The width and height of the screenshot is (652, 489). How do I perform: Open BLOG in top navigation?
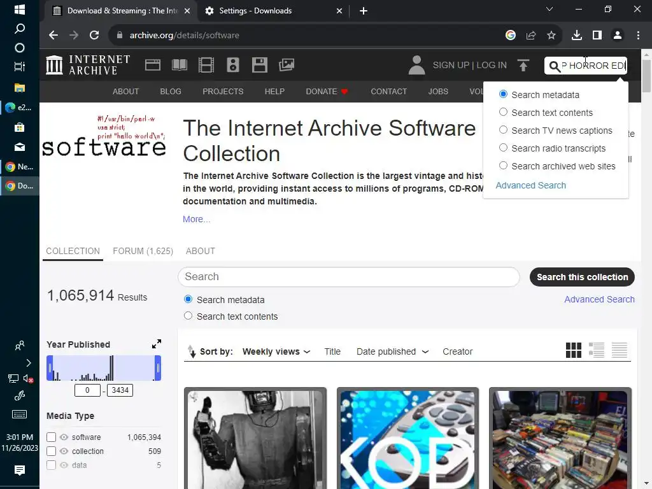(x=171, y=92)
